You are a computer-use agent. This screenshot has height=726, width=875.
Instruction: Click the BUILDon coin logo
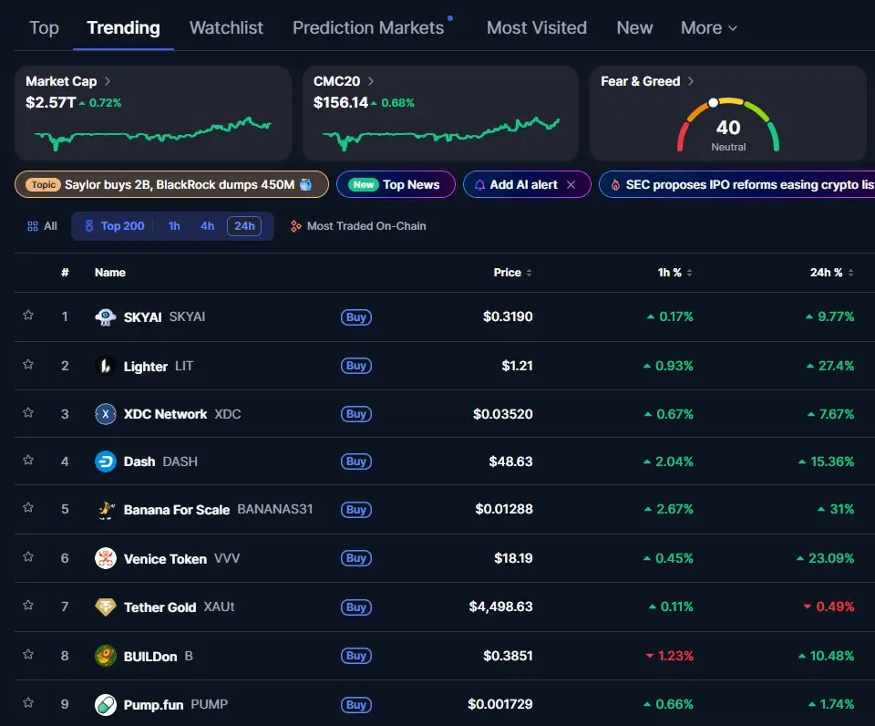click(x=106, y=656)
